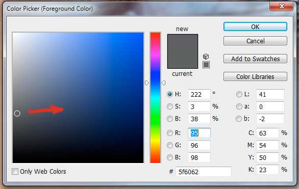The image size is (299, 189).
Task: Close the Color Picker dialog
Action: (282, 6)
